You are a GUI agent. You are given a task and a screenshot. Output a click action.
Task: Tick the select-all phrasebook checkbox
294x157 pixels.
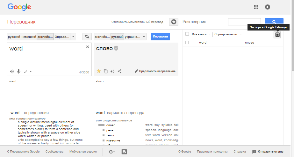click(187, 34)
